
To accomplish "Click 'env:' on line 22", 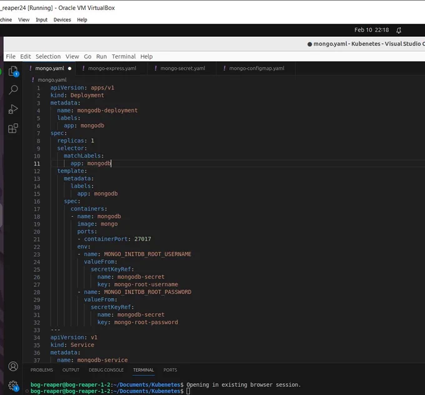I will tap(84, 246).
